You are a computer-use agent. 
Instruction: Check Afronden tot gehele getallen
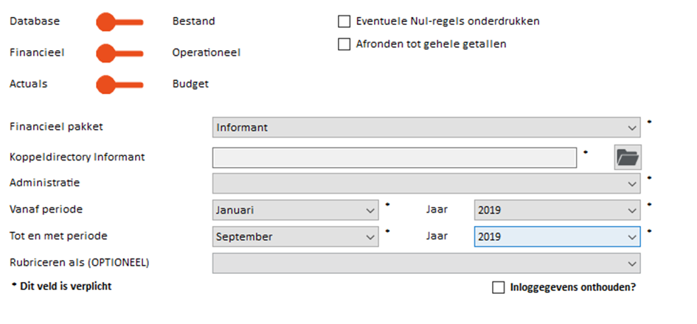click(344, 44)
